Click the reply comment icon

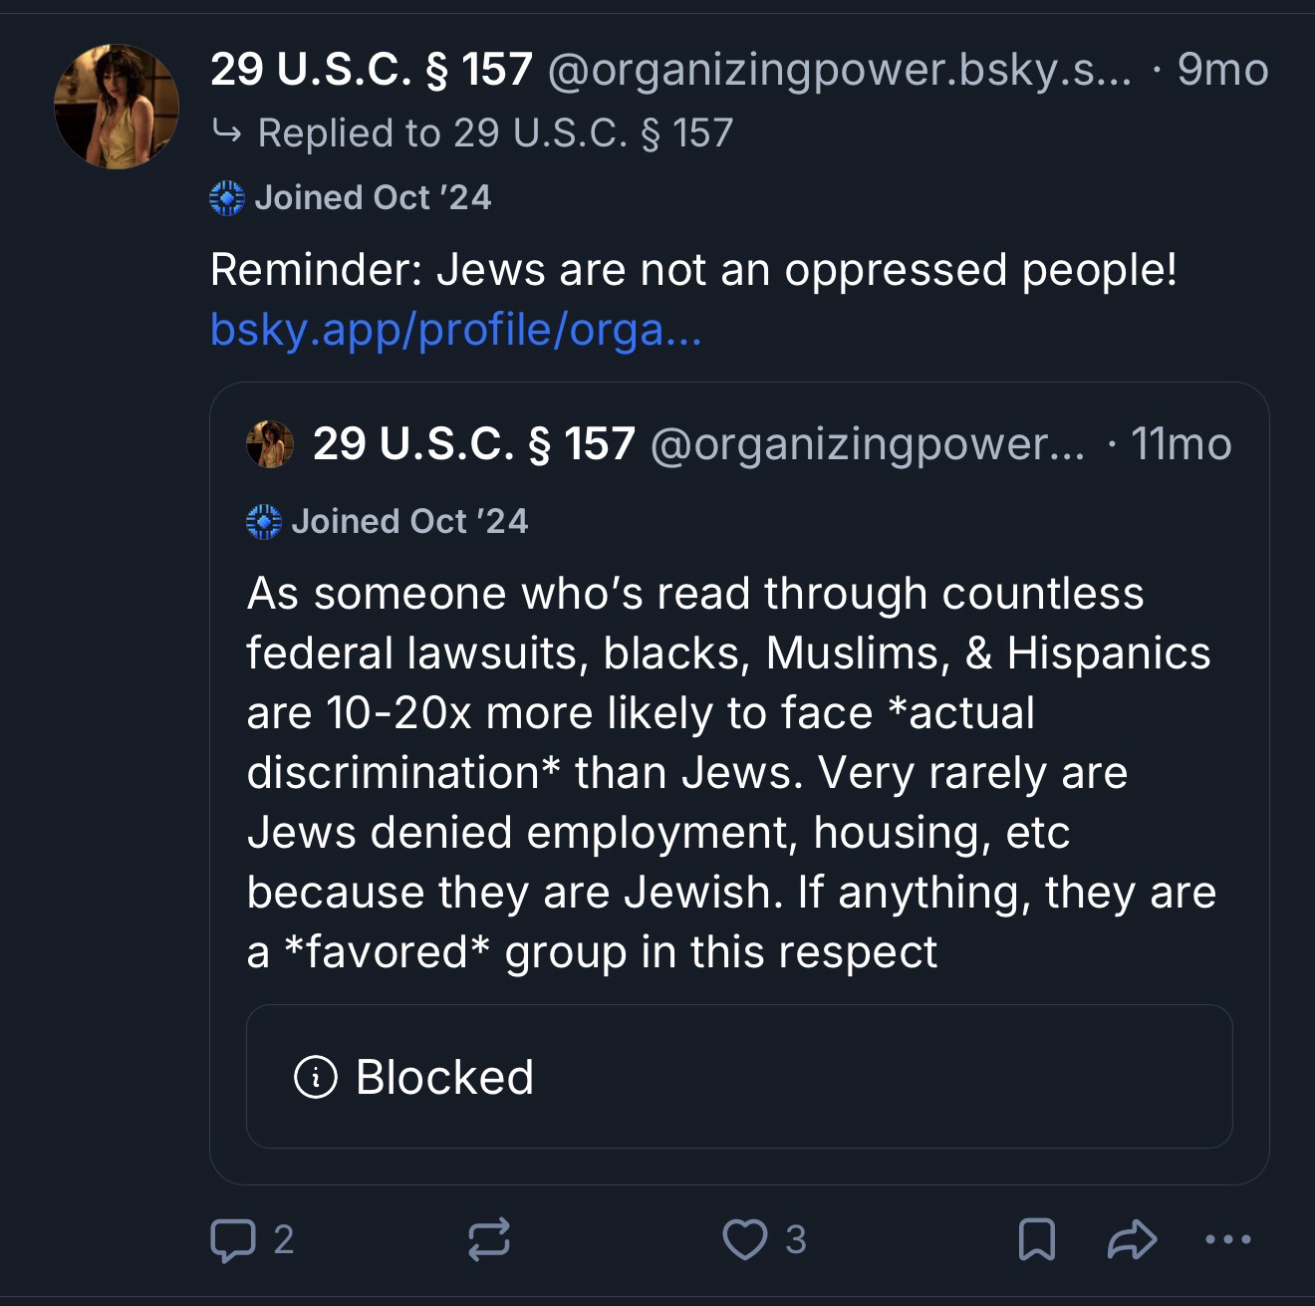click(232, 1240)
